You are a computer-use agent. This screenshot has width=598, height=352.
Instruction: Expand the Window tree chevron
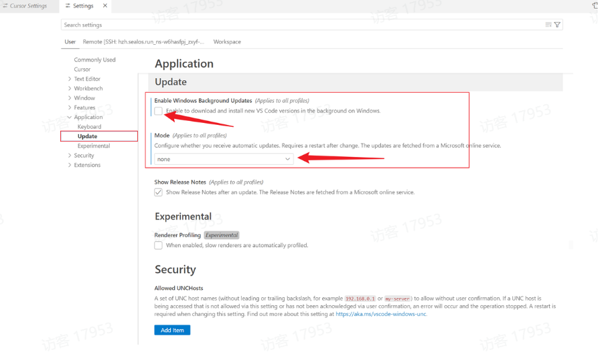tap(70, 98)
